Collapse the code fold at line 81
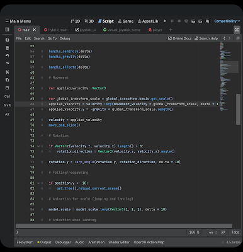 point(38,183)
